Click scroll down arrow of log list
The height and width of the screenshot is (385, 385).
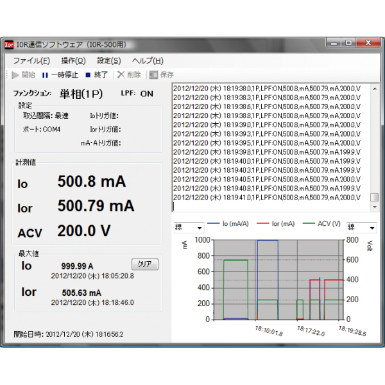click(x=375, y=207)
